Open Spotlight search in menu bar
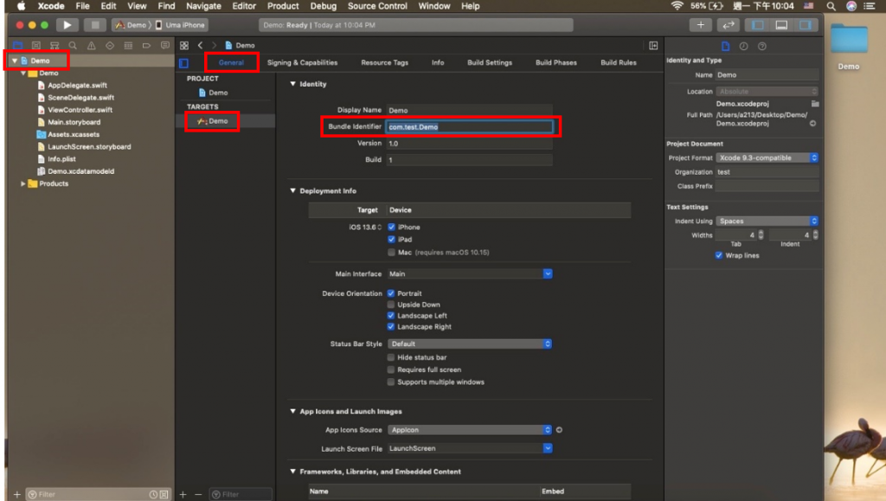 coord(831,6)
